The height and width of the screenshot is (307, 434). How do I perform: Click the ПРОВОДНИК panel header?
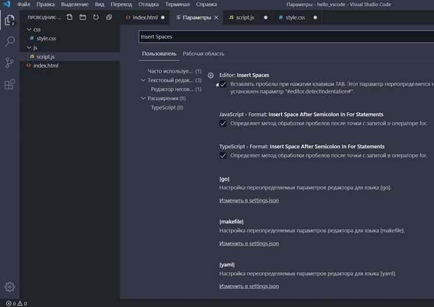coord(44,17)
